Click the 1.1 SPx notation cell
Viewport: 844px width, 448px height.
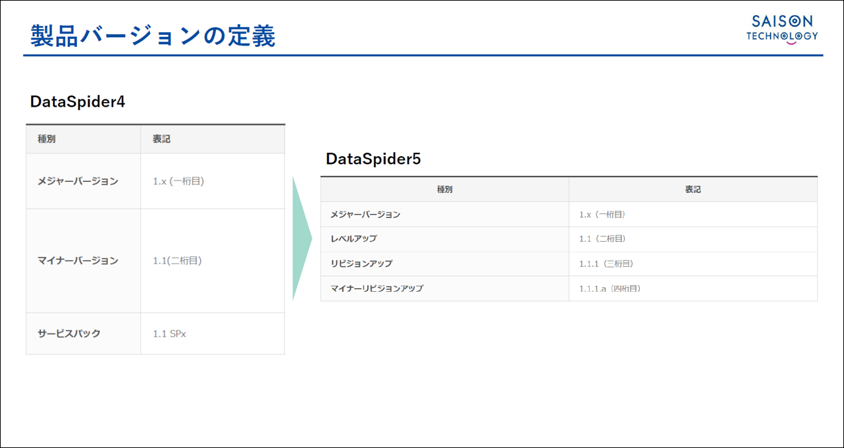(x=169, y=333)
